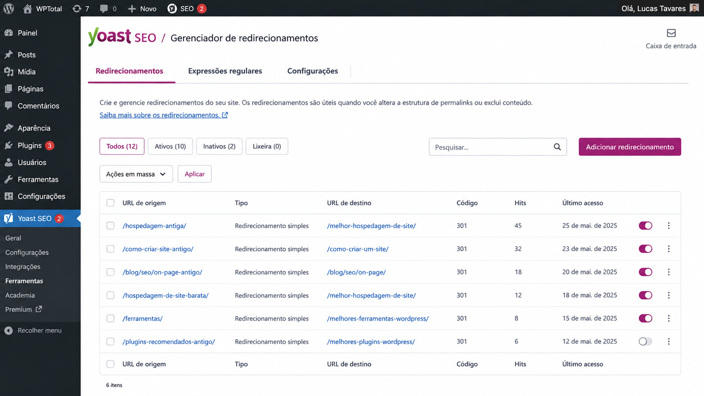Open the /melhores-ferramentas-wordpress/ destination link

point(378,318)
